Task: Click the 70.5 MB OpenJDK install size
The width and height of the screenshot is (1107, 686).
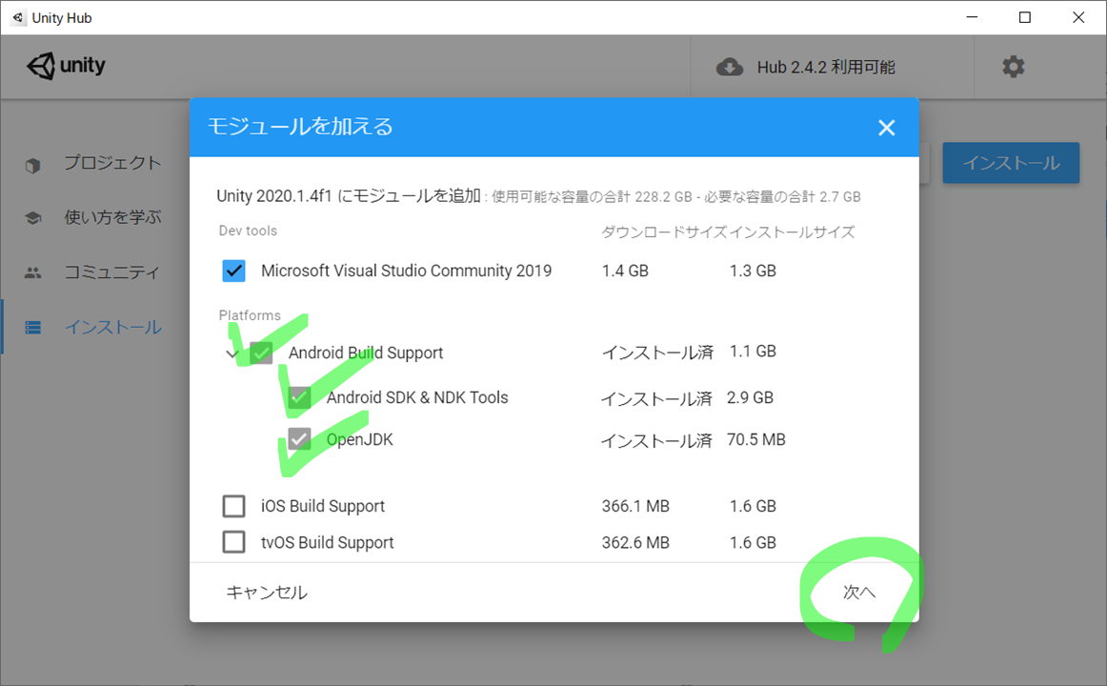Action: coord(756,439)
